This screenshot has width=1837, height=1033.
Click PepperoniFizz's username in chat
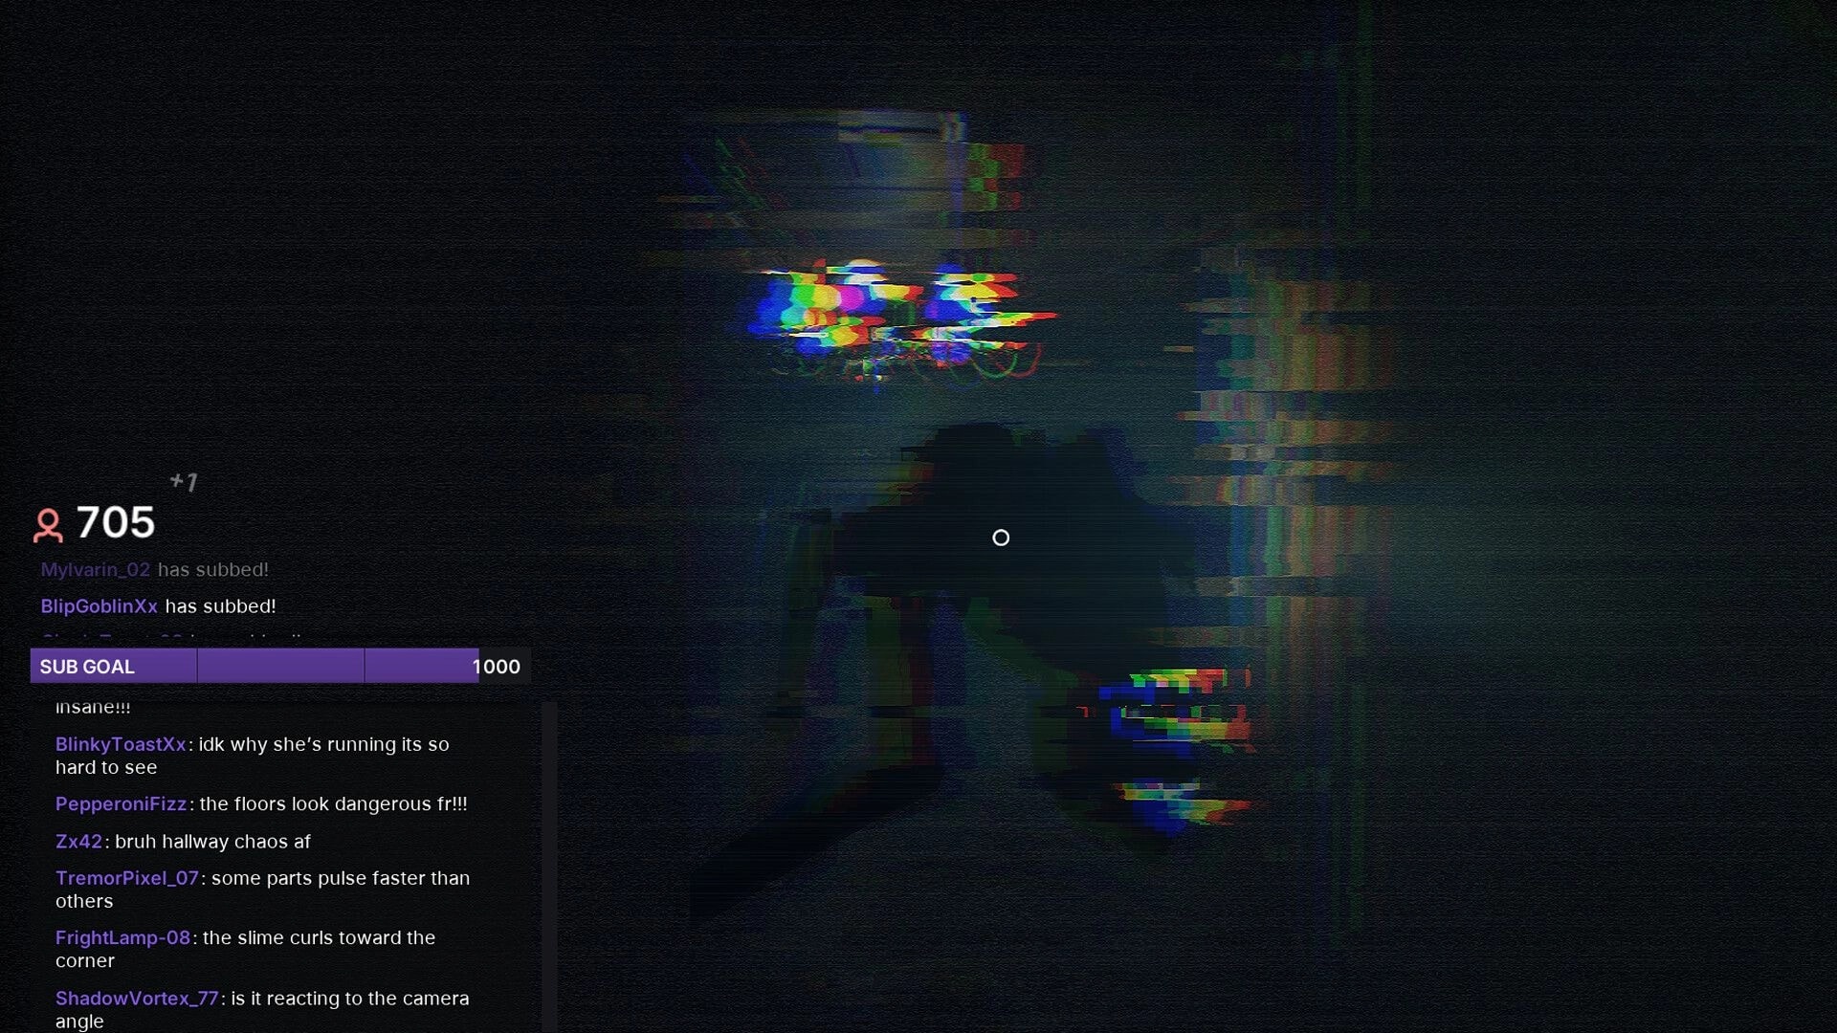[x=120, y=804]
